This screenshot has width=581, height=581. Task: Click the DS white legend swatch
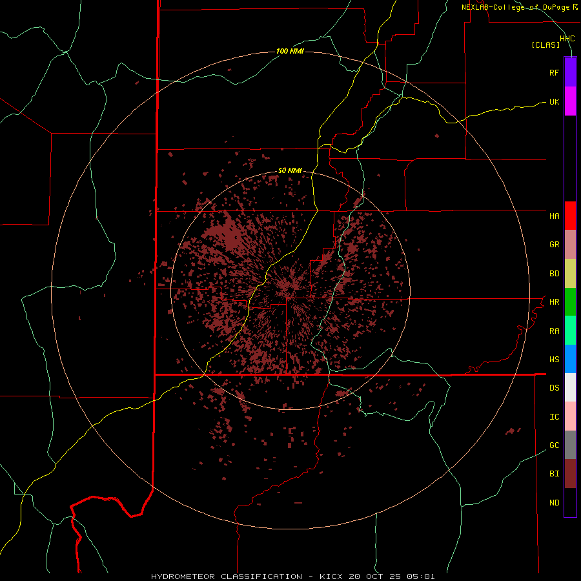(570, 387)
